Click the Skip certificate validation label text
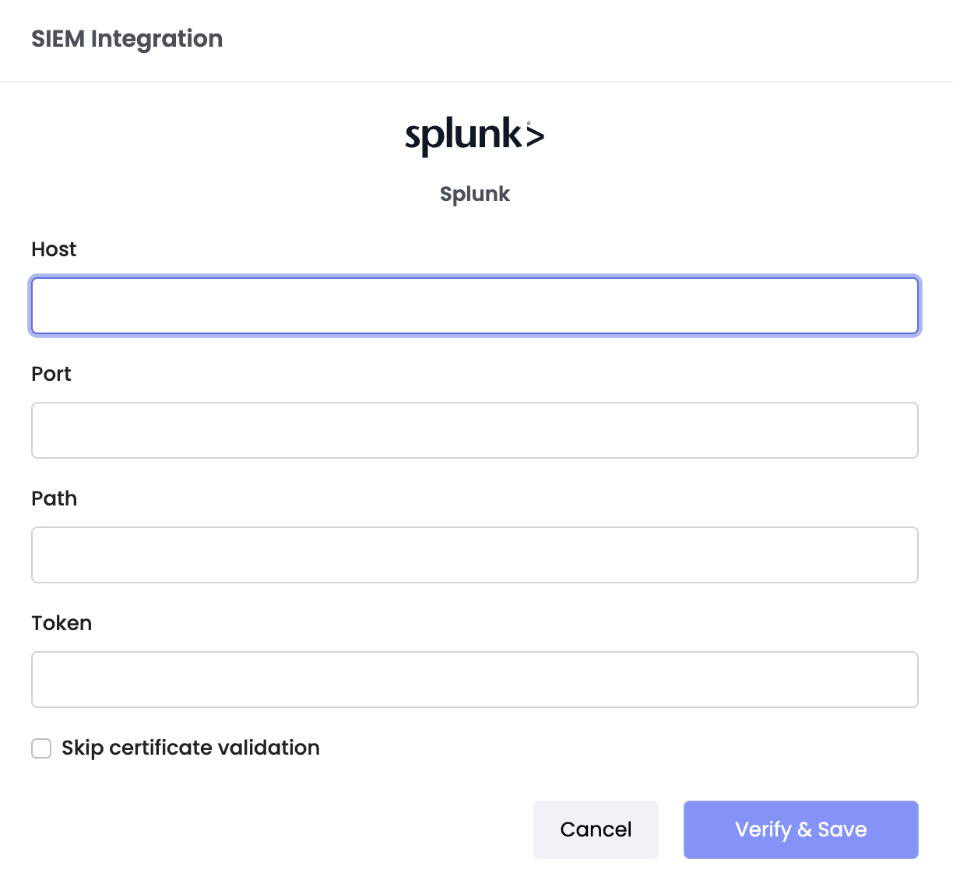Image resolution: width=953 pixels, height=891 pixels. [x=191, y=748]
